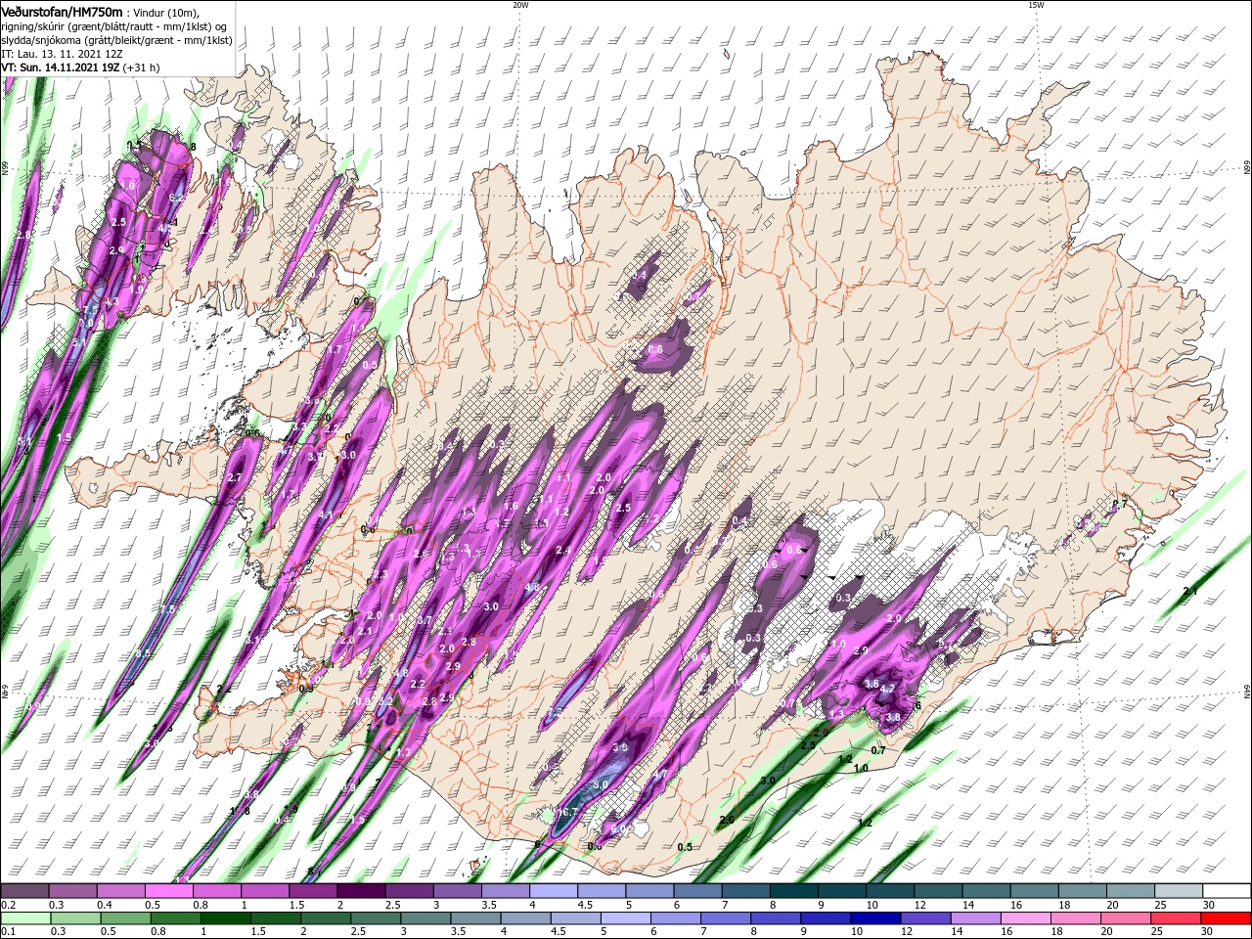Select pale green rain swatch between 0.1 and 0.3

pos(24,918)
